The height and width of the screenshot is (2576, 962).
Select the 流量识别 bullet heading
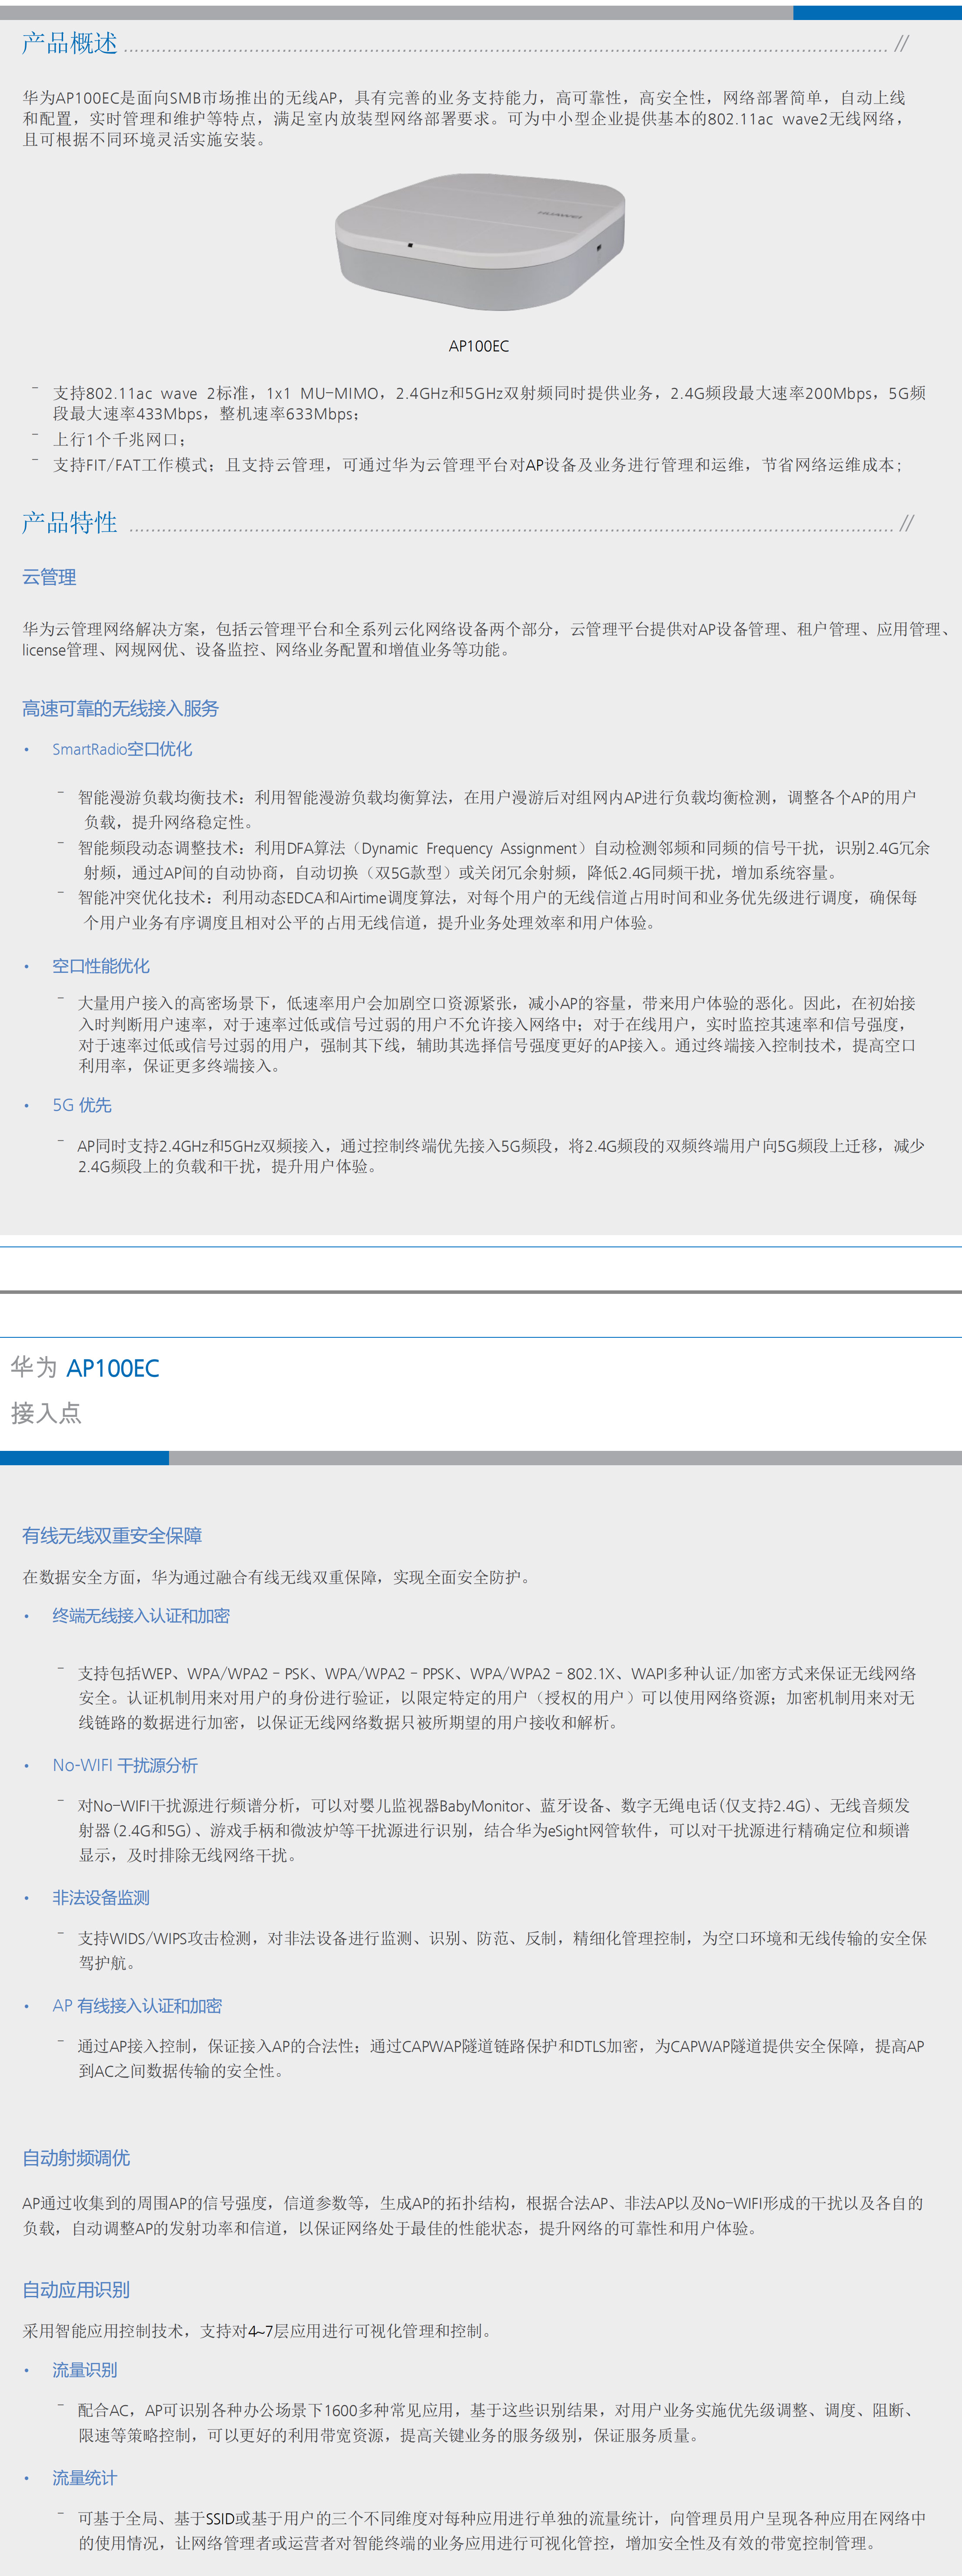(x=85, y=2370)
